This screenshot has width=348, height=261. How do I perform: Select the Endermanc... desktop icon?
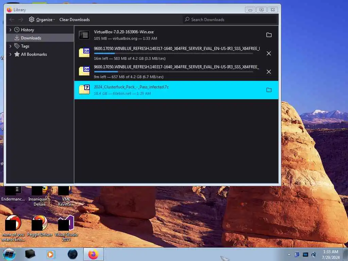coord(13,194)
